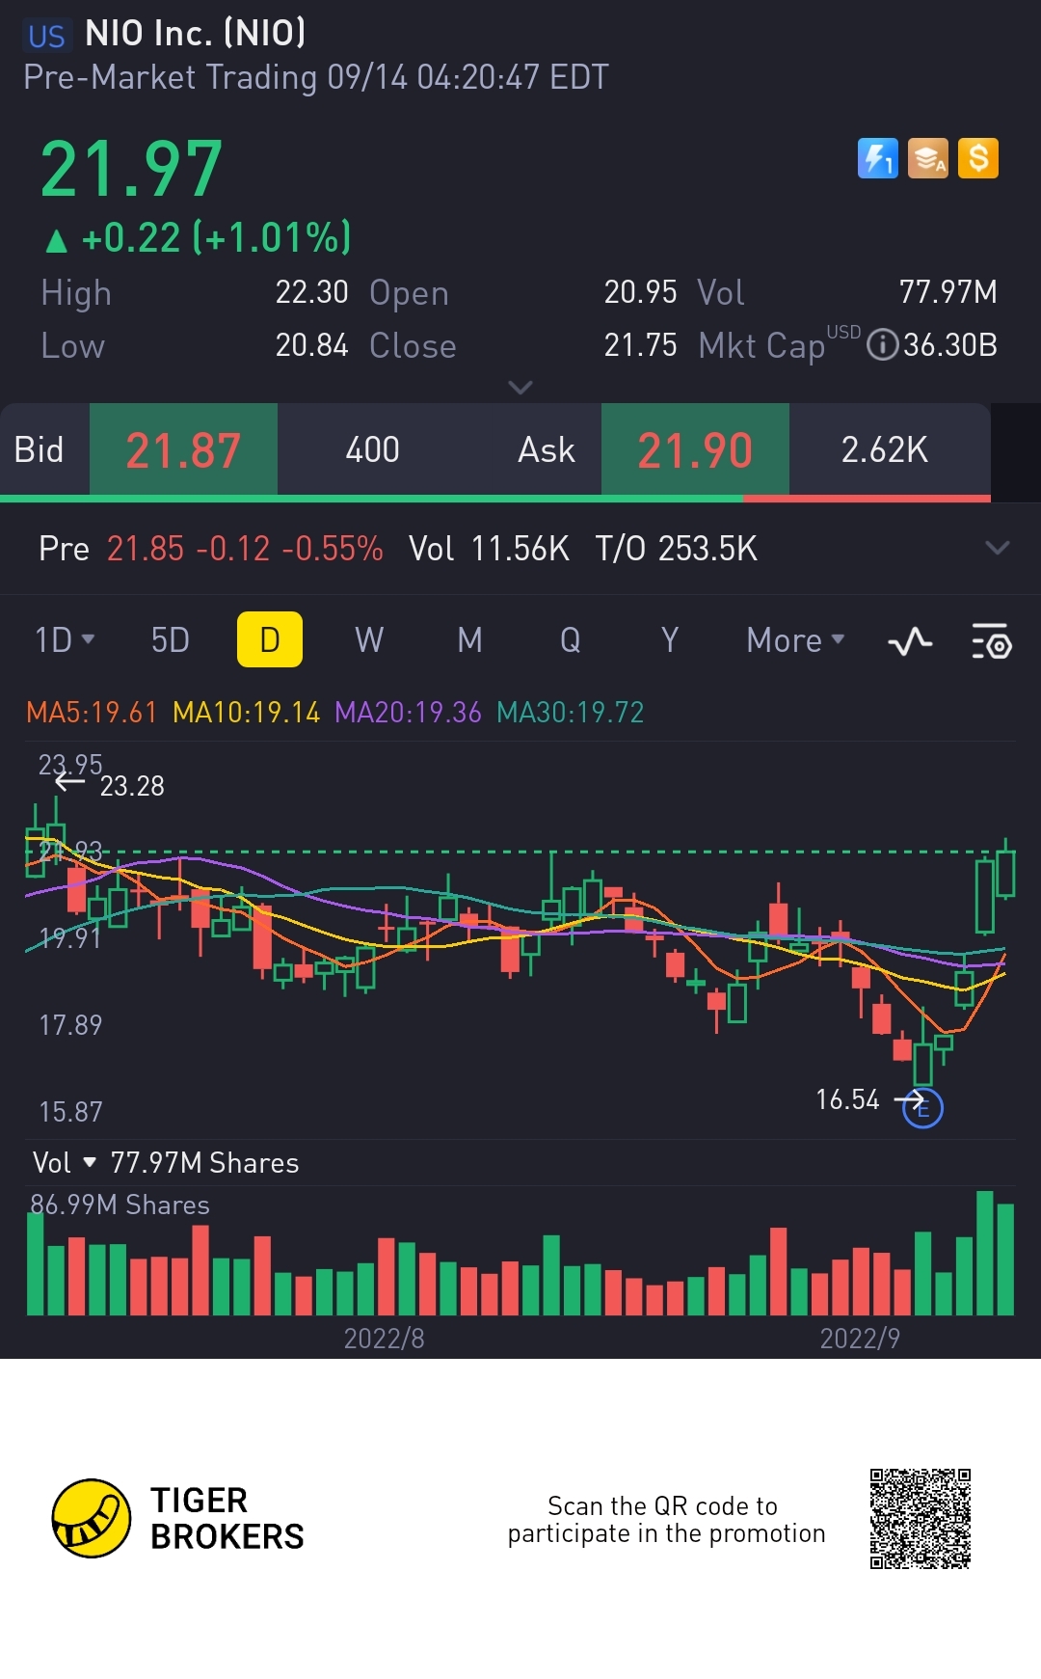Open the More intervals dropdown

coord(795,640)
